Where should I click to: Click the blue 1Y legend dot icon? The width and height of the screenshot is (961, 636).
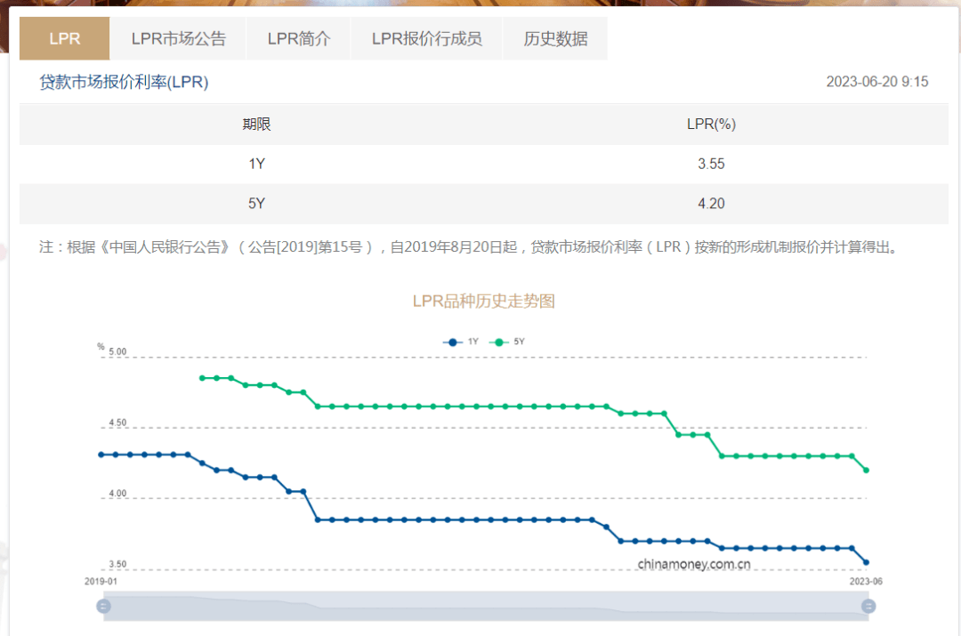(452, 342)
